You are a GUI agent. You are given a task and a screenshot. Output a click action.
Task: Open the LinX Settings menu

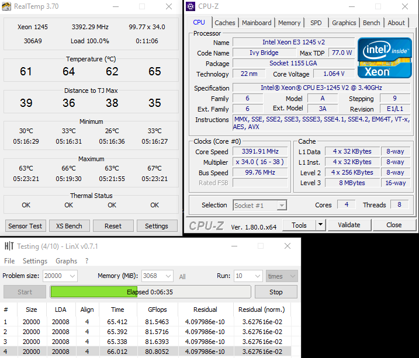(35, 261)
